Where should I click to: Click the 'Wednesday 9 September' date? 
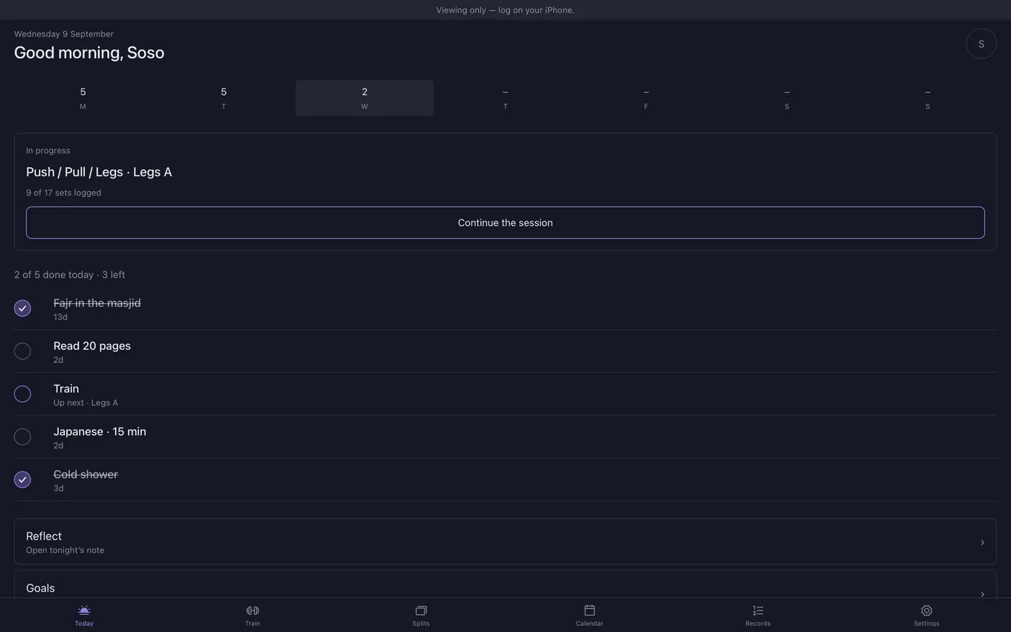[x=64, y=34]
